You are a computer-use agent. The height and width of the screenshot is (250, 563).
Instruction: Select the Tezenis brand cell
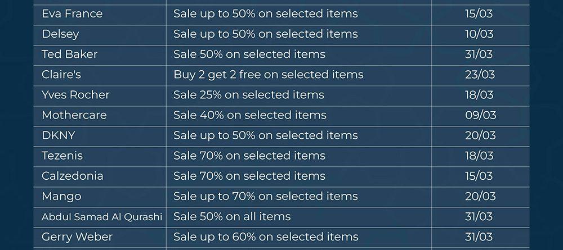[62, 156]
